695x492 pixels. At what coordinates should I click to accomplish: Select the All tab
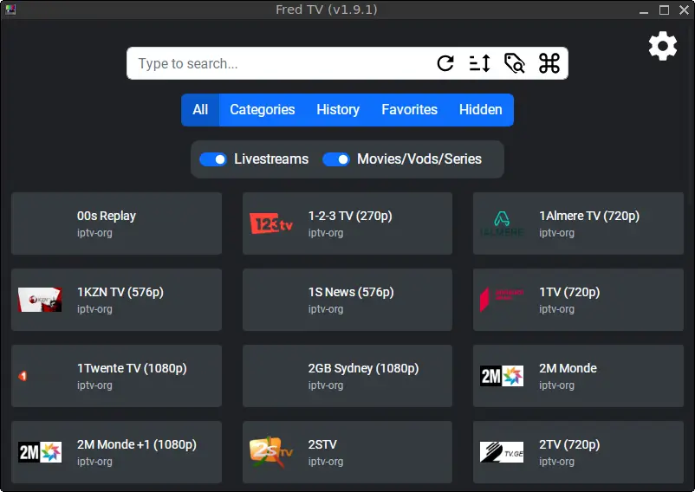click(x=200, y=110)
